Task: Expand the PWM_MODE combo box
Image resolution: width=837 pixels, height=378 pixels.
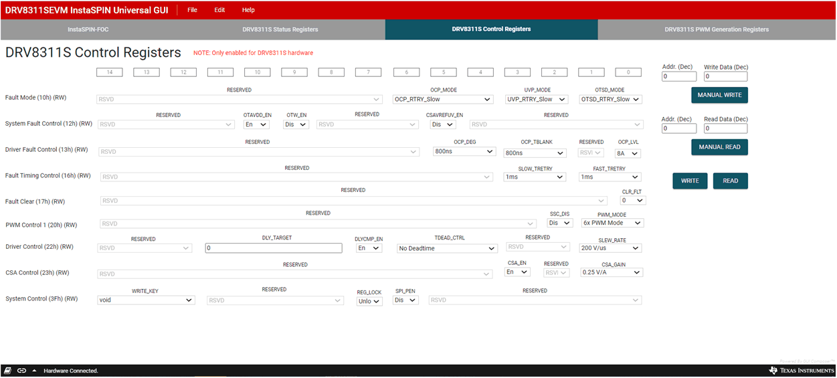Action: (x=612, y=223)
